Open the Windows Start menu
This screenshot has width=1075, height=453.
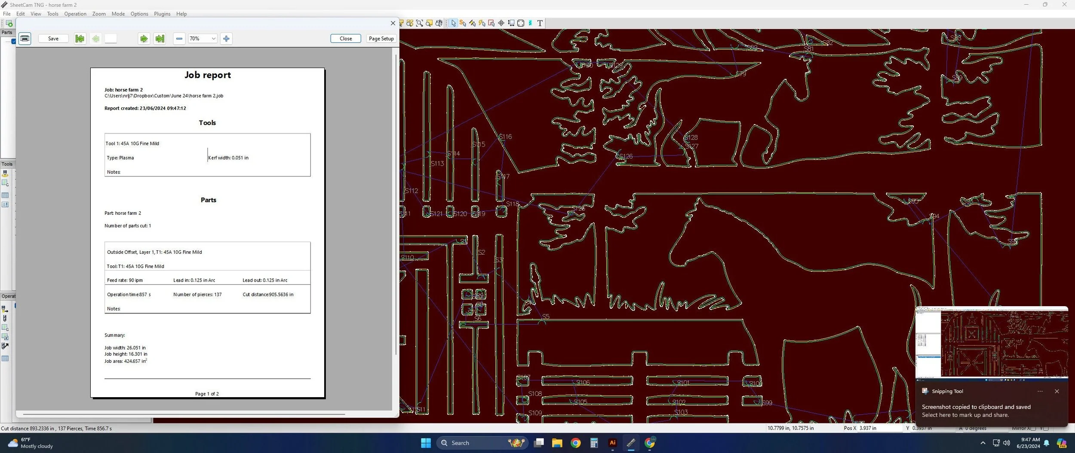(x=426, y=443)
